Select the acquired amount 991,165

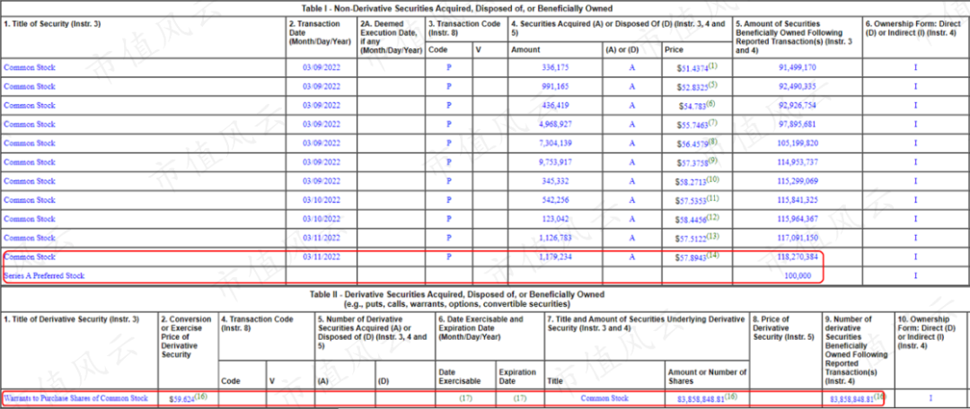(555, 86)
